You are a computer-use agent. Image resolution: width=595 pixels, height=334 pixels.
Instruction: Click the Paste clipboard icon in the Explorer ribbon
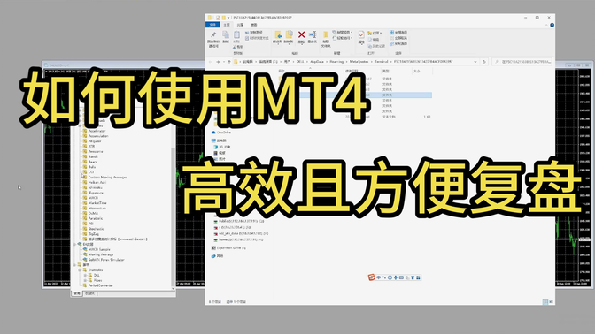click(236, 34)
